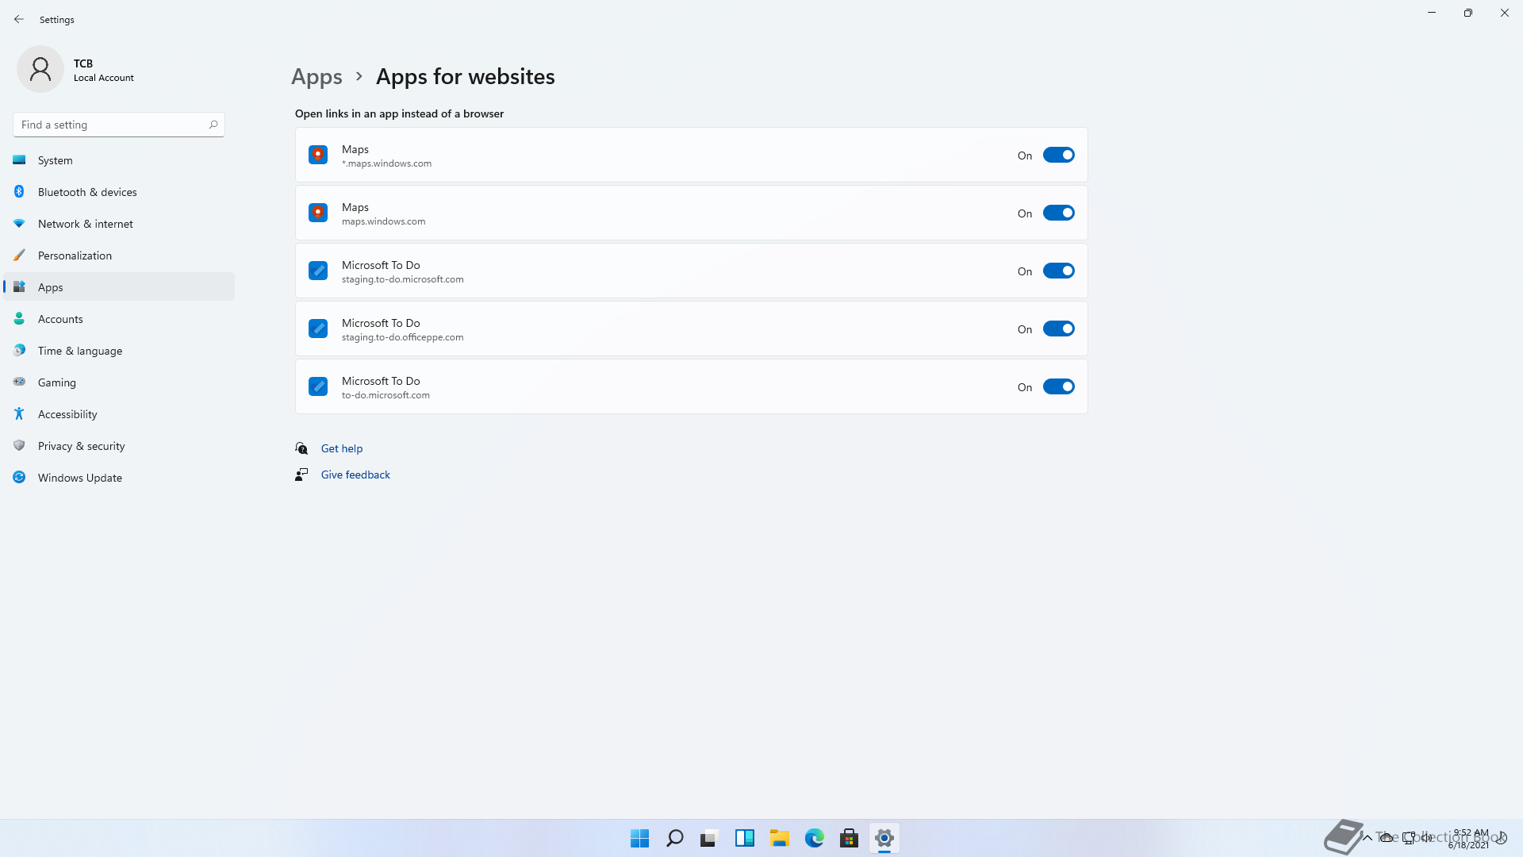1523x857 pixels.
Task: Show hidden icons chevron in system tray
Action: pyautogui.click(x=1367, y=837)
